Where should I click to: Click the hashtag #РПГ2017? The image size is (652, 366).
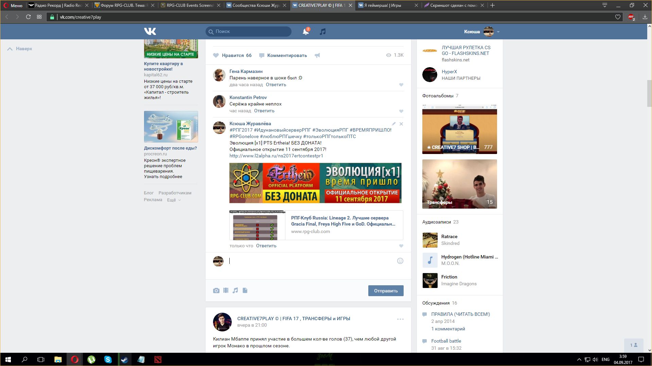(241, 130)
